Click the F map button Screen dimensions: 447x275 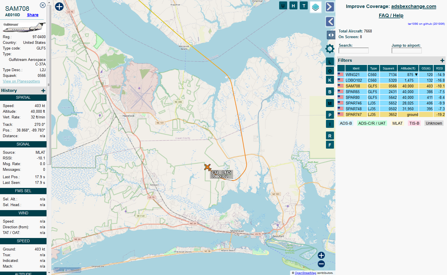click(x=330, y=145)
